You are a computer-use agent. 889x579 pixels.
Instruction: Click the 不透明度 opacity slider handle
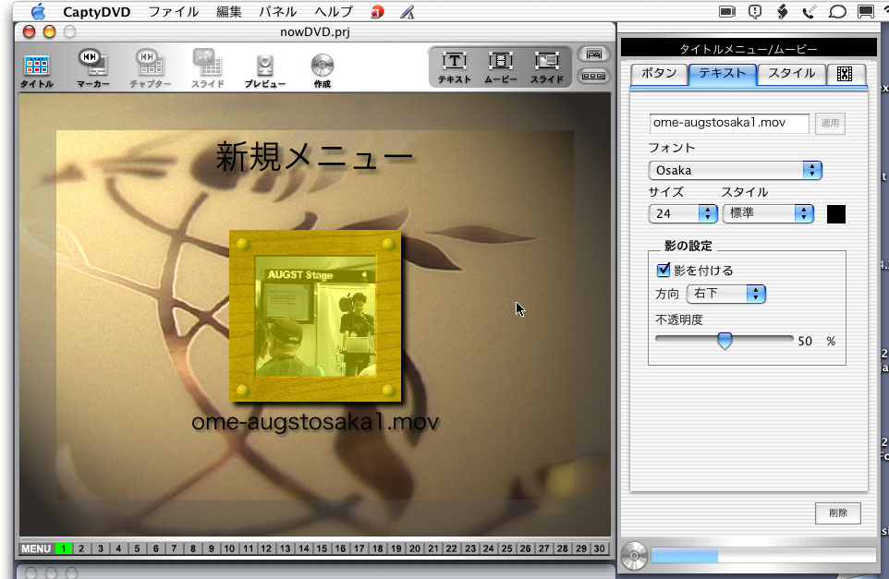pyautogui.click(x=725, y=341)
